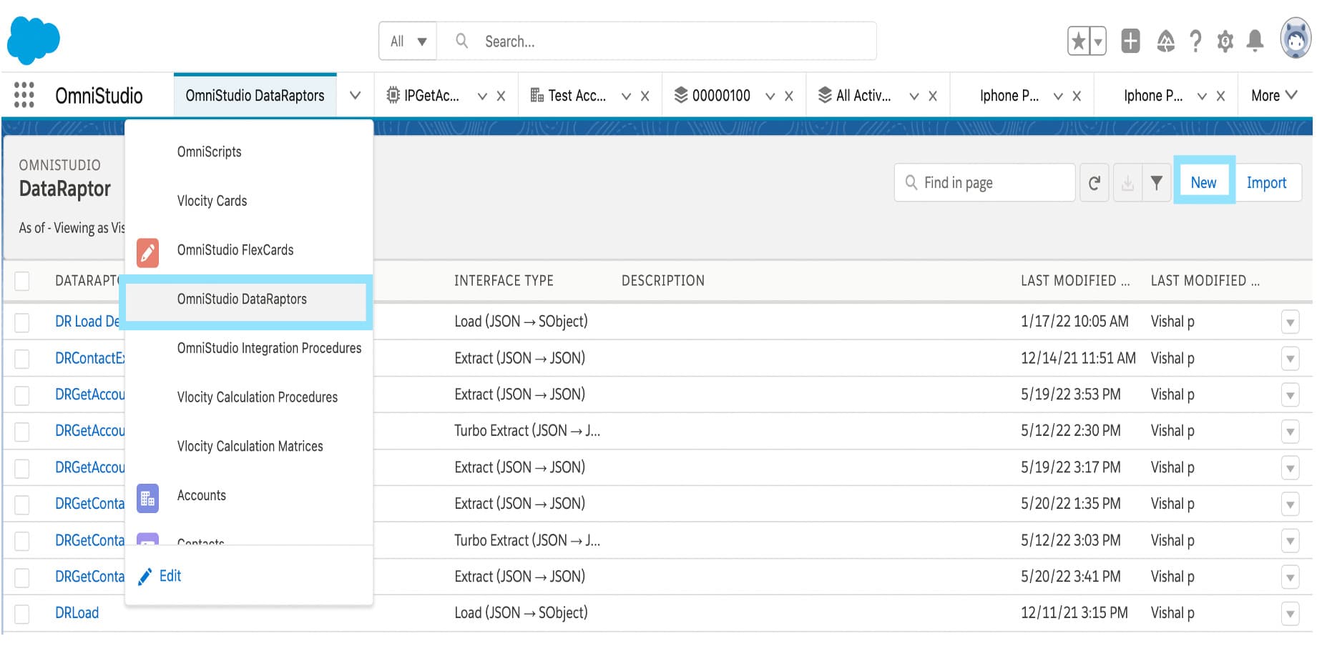Viewport: 1322px width, 646px height.
Task: Open the Global Actions plus icon
Action: click(1130, 41)
